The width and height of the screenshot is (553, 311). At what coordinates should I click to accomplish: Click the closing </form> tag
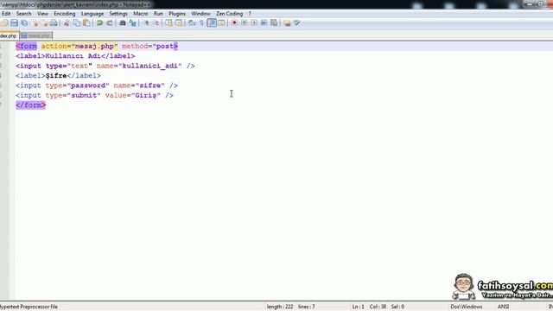coord(31,105)
